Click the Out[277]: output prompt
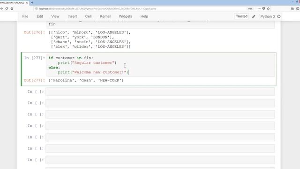 pos(34,80)
